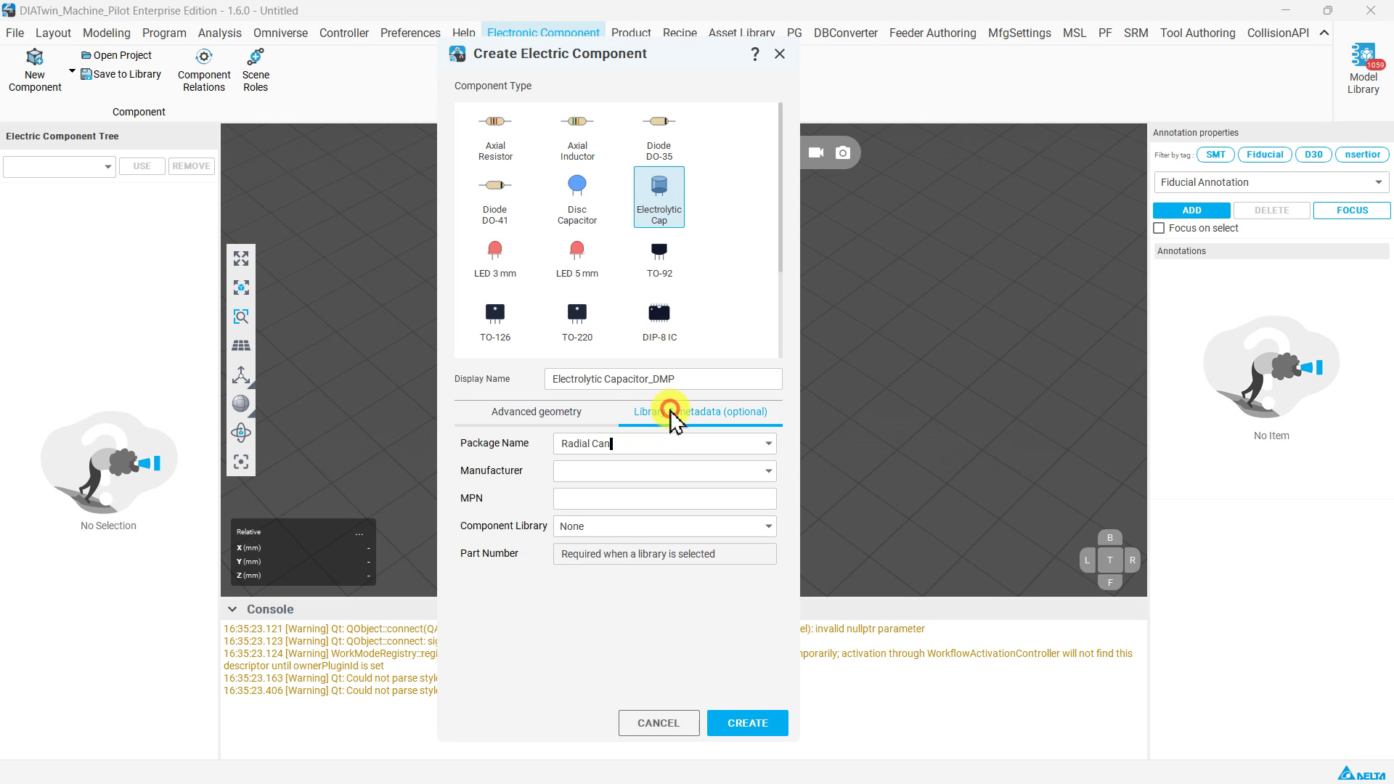Select the TO-92 transistor component type

(659, 259)
